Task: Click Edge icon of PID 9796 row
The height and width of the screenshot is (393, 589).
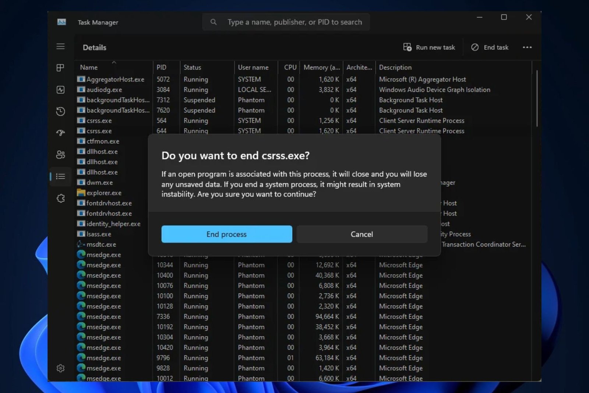Action: click(x=81, y=357)
